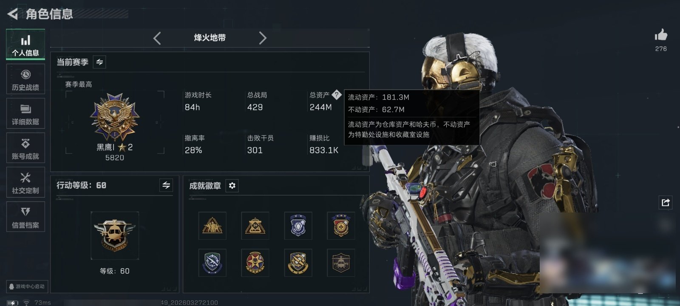The width and height of the screenshot is (680, 306).
Task: Switch to the 历史战绩 tab
Action: click(x=25, y=79)
